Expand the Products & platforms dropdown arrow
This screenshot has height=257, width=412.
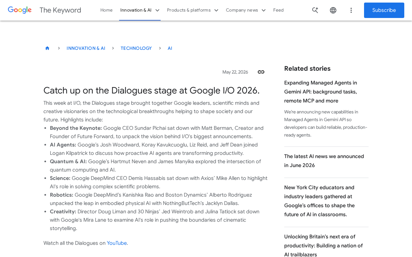tap(216, 10)
